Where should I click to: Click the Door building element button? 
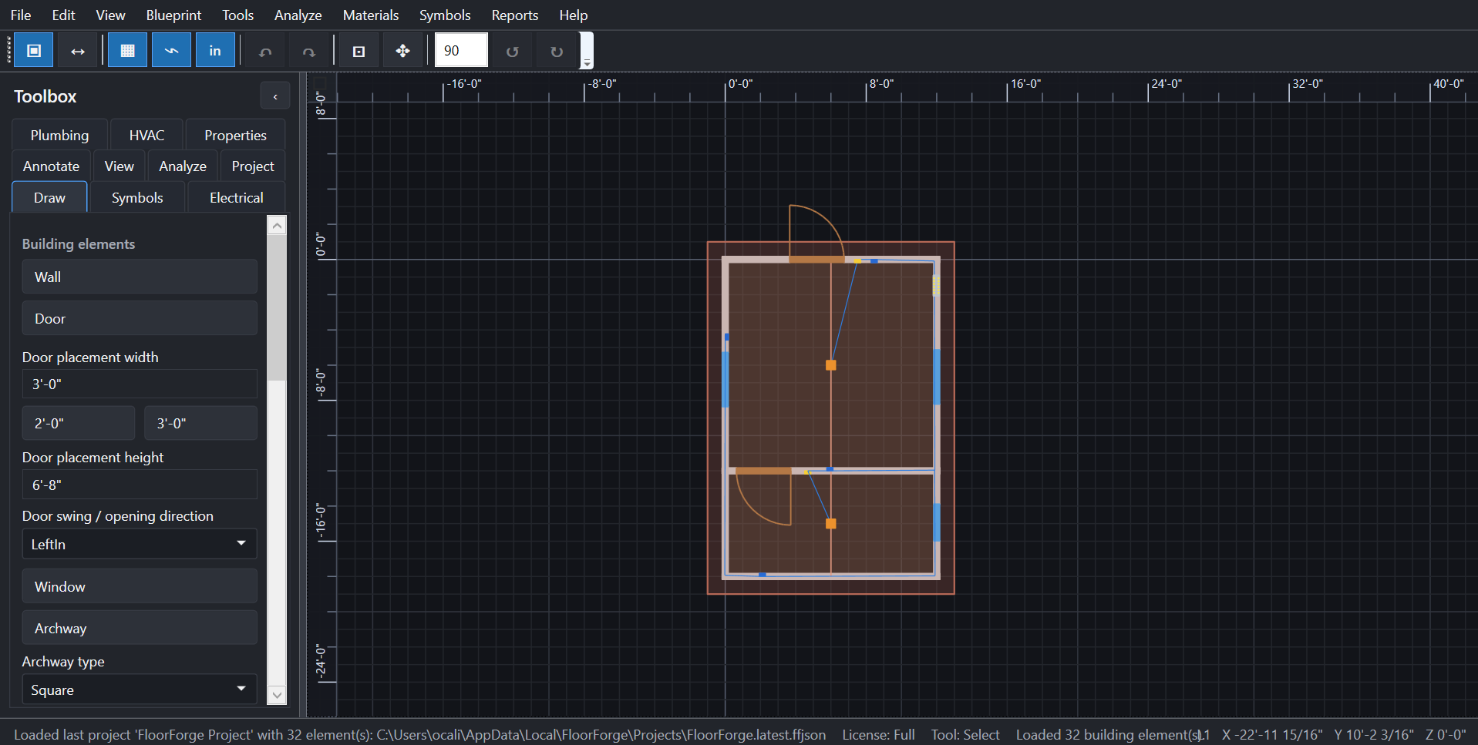140,318
